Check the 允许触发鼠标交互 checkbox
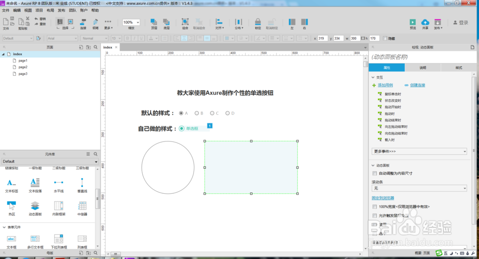 [375, 215]
